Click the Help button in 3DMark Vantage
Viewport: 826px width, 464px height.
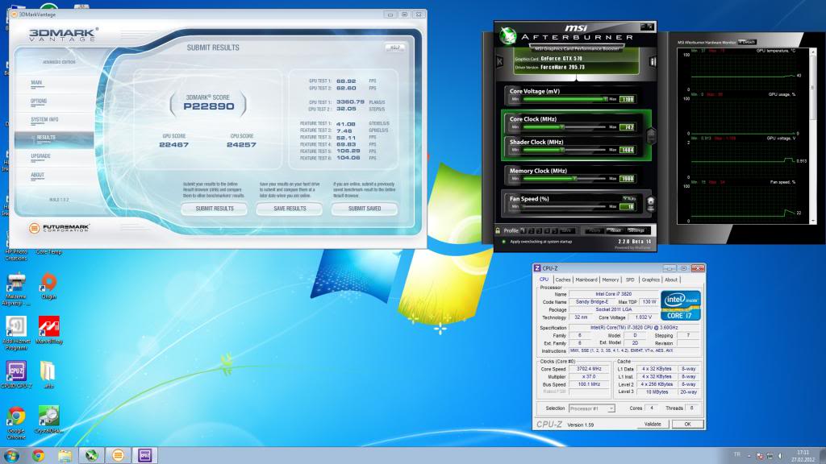click(394, 48)
